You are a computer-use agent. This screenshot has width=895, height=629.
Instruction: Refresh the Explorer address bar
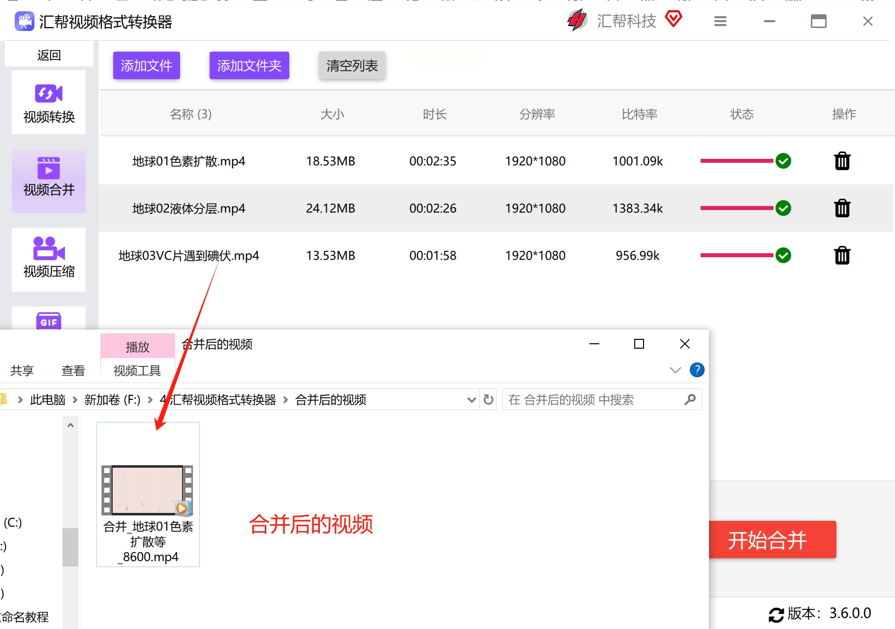(x=488, y=400)
